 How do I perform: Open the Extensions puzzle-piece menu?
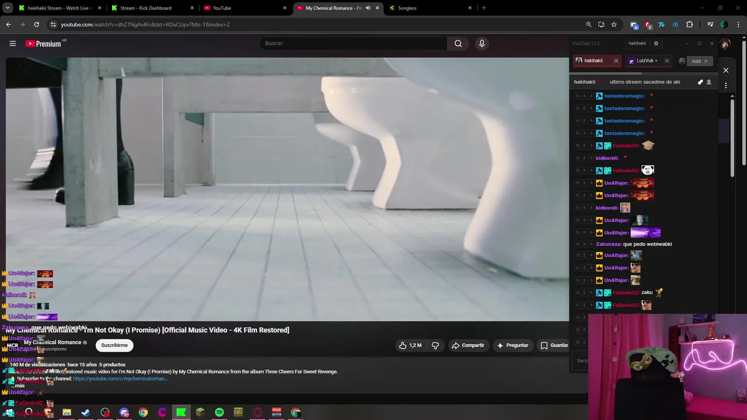(x=690, y=24)
